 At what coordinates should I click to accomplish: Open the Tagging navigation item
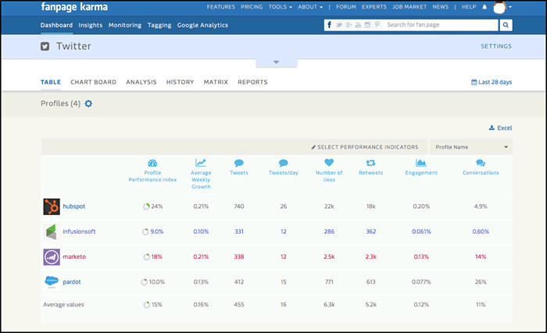pos(159,25)
